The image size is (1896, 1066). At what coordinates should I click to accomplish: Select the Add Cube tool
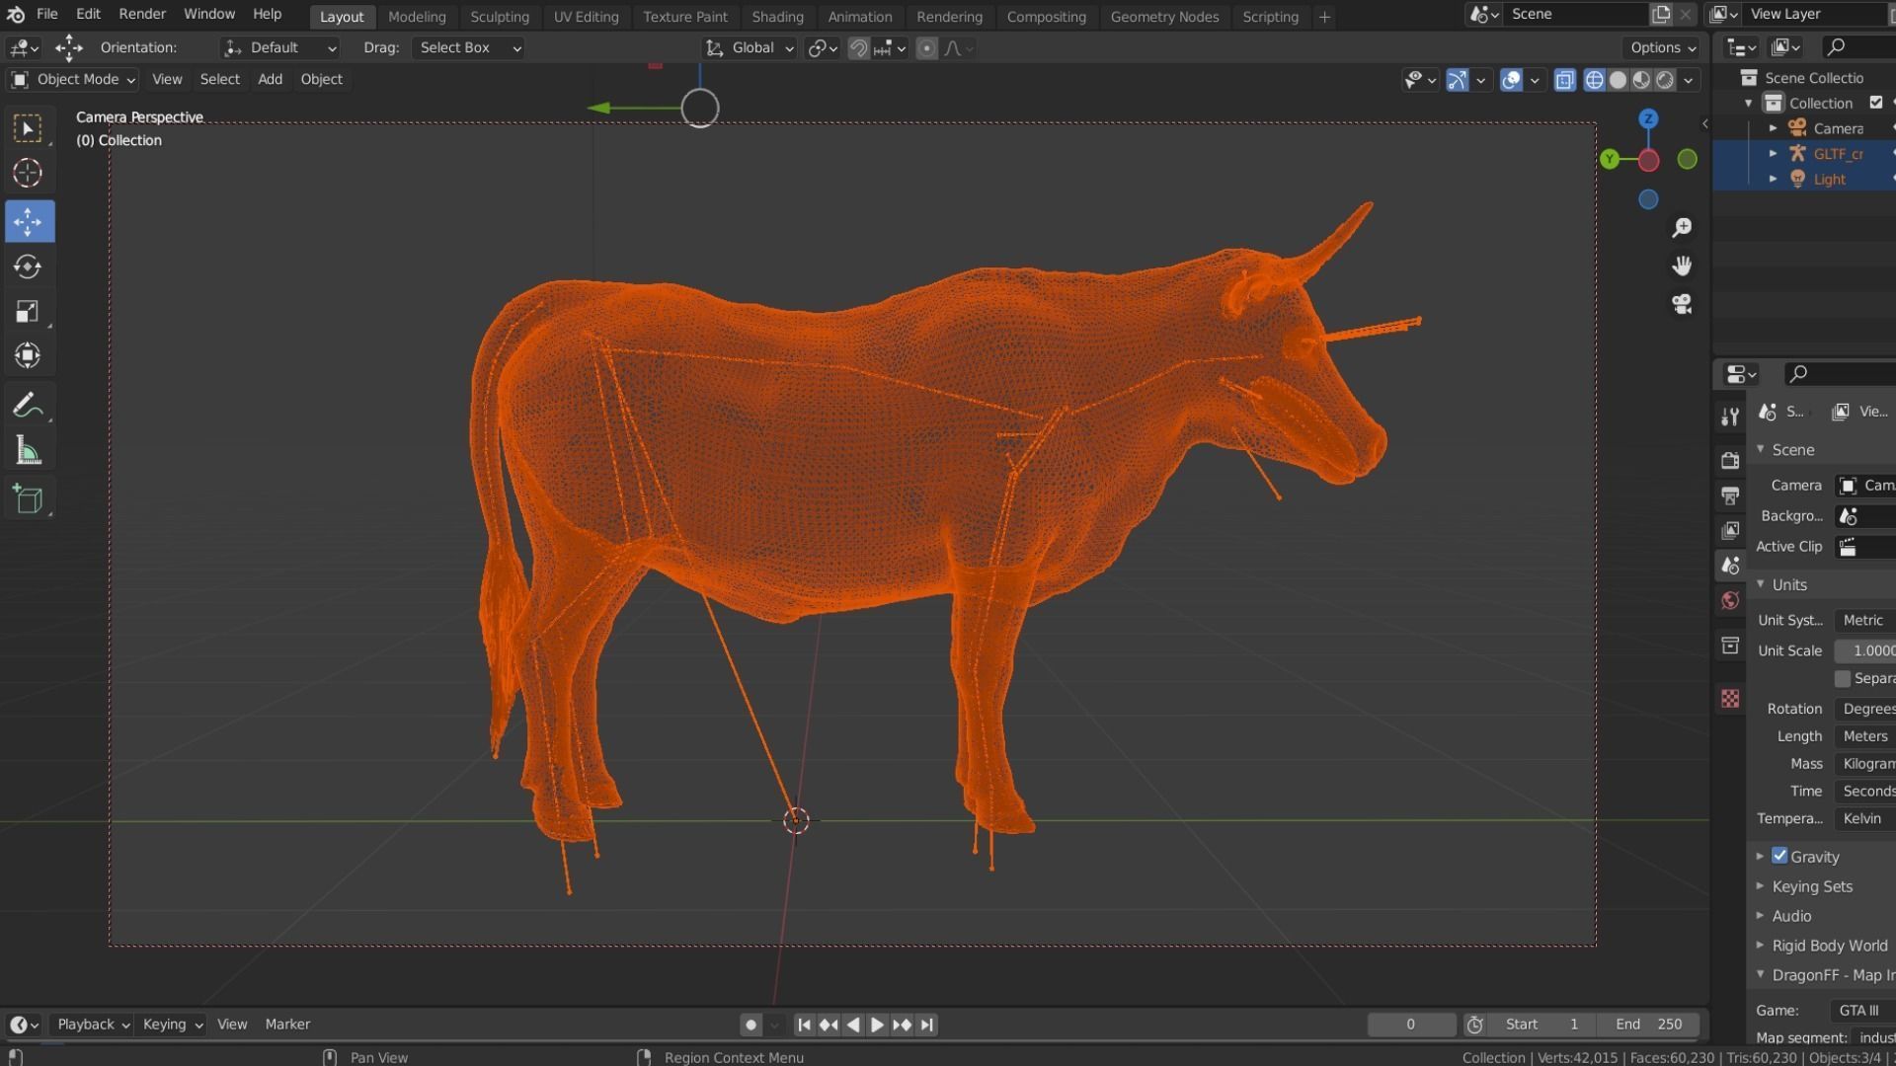[28, 499]
